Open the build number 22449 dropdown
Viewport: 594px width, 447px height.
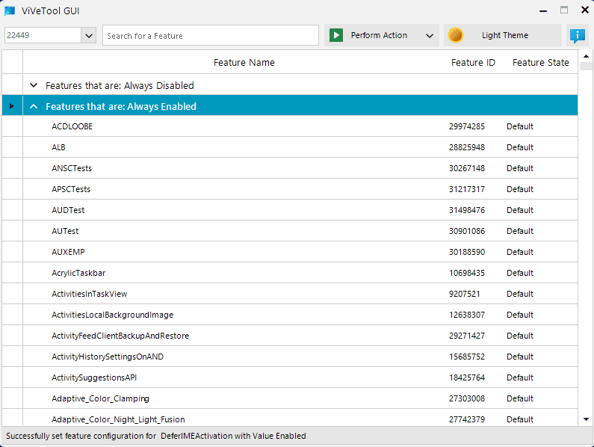[89, 35]
